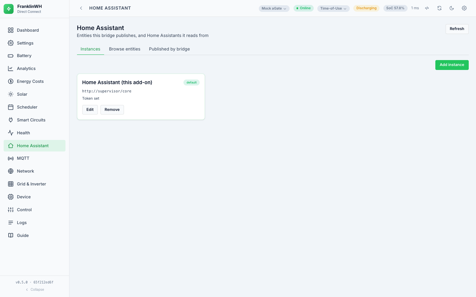Image resolution: width=476 pixels, height=297 pixels.
Task: Click the Device chip icon
Action: (11, 197)
